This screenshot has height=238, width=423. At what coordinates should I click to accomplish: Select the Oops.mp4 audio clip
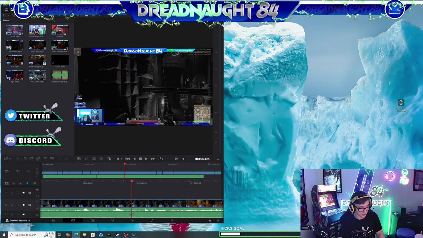[x=60, y=60]
